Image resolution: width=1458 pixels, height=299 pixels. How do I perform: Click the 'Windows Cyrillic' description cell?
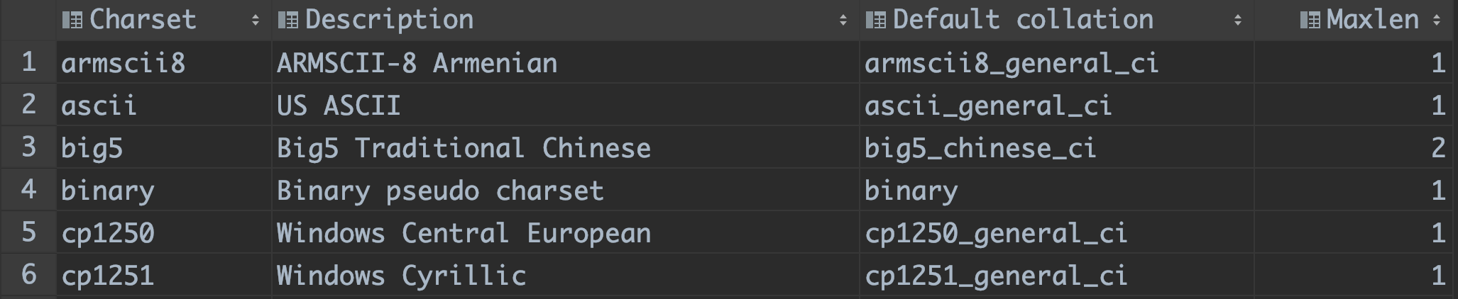tap(401, 276)
